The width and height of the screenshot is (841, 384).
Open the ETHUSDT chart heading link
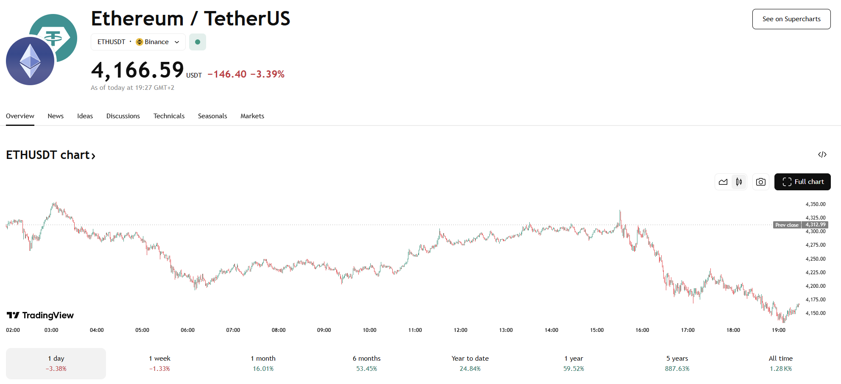(50, 155)
